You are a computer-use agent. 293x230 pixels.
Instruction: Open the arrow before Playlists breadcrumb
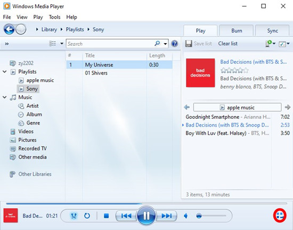61,29
